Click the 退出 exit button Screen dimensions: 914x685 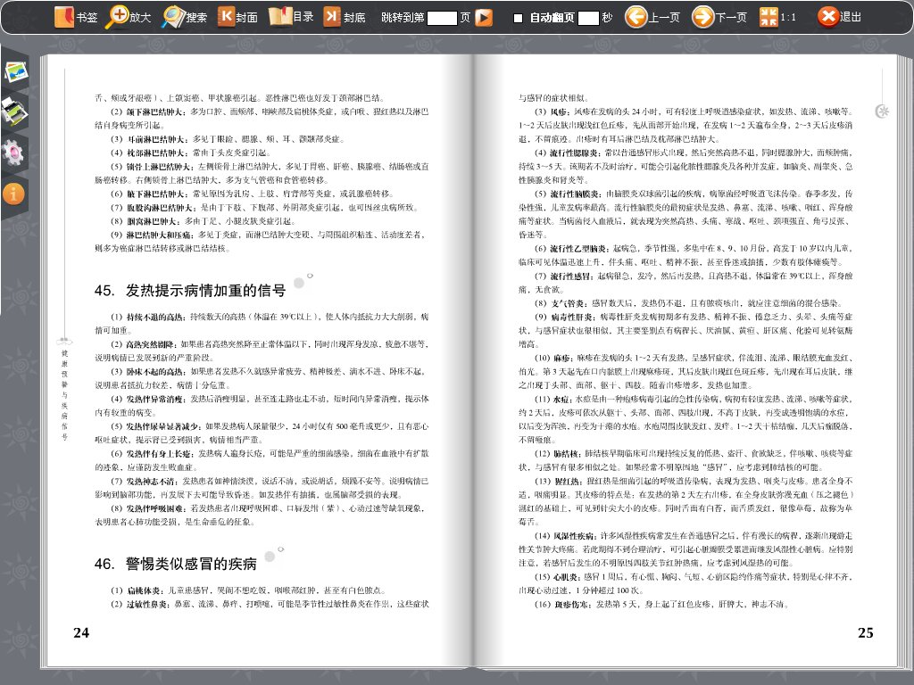click(839, 17)
